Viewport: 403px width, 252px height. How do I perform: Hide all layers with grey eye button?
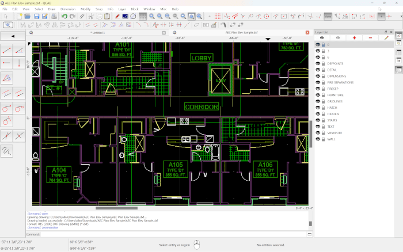[338, 38]
